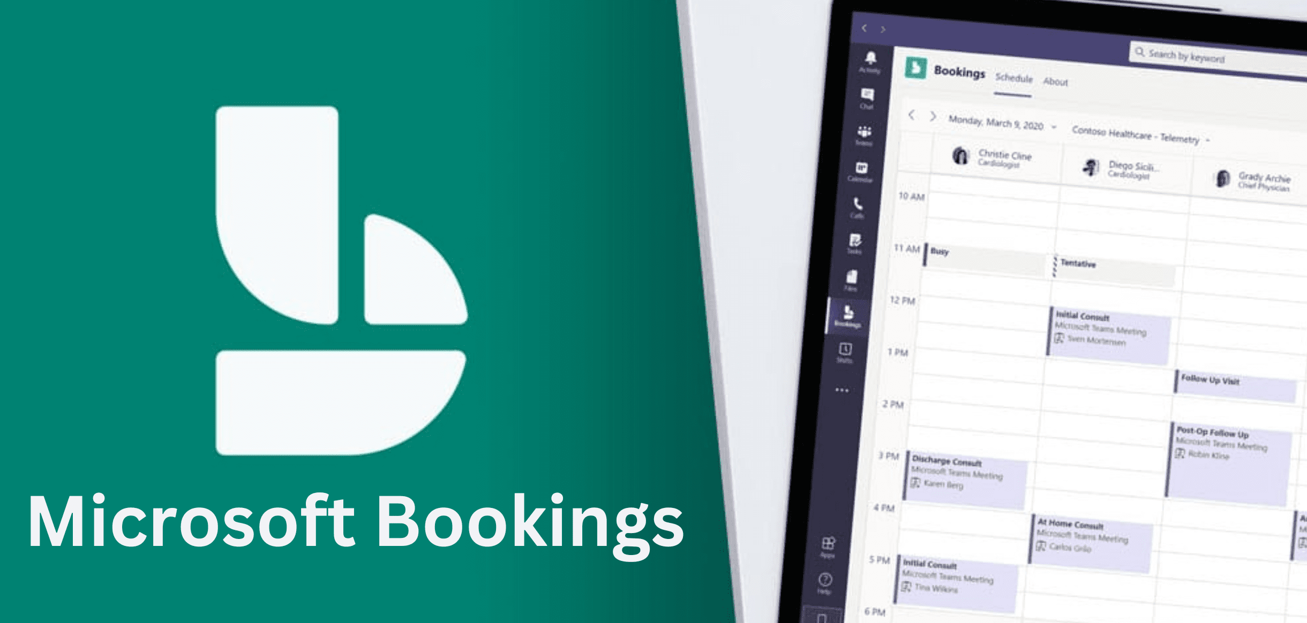
Task: Click Christie Cline's avatar
Action: click(961, 155)
